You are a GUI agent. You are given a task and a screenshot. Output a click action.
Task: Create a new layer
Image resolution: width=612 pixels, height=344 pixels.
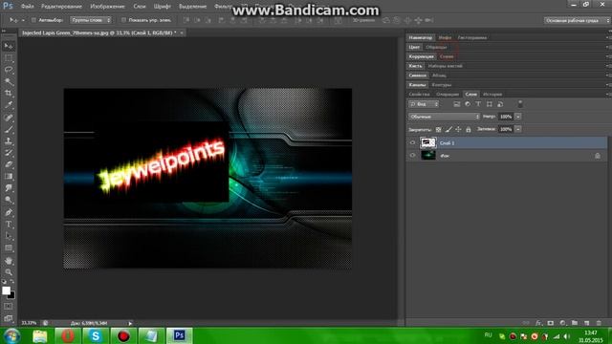(586, 323)
